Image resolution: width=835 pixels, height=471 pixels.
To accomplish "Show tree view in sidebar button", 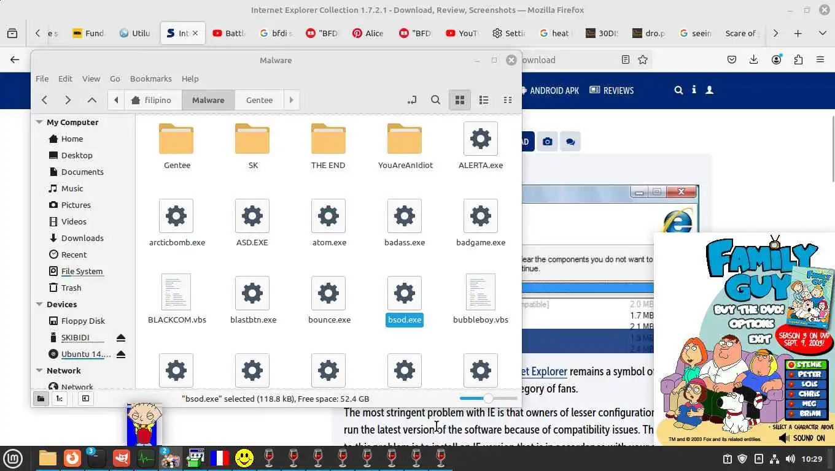I will coord(59,399).
